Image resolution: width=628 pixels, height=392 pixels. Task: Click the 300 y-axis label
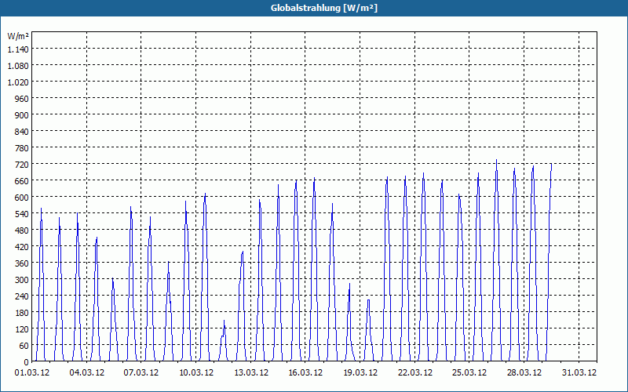(22, 280)
